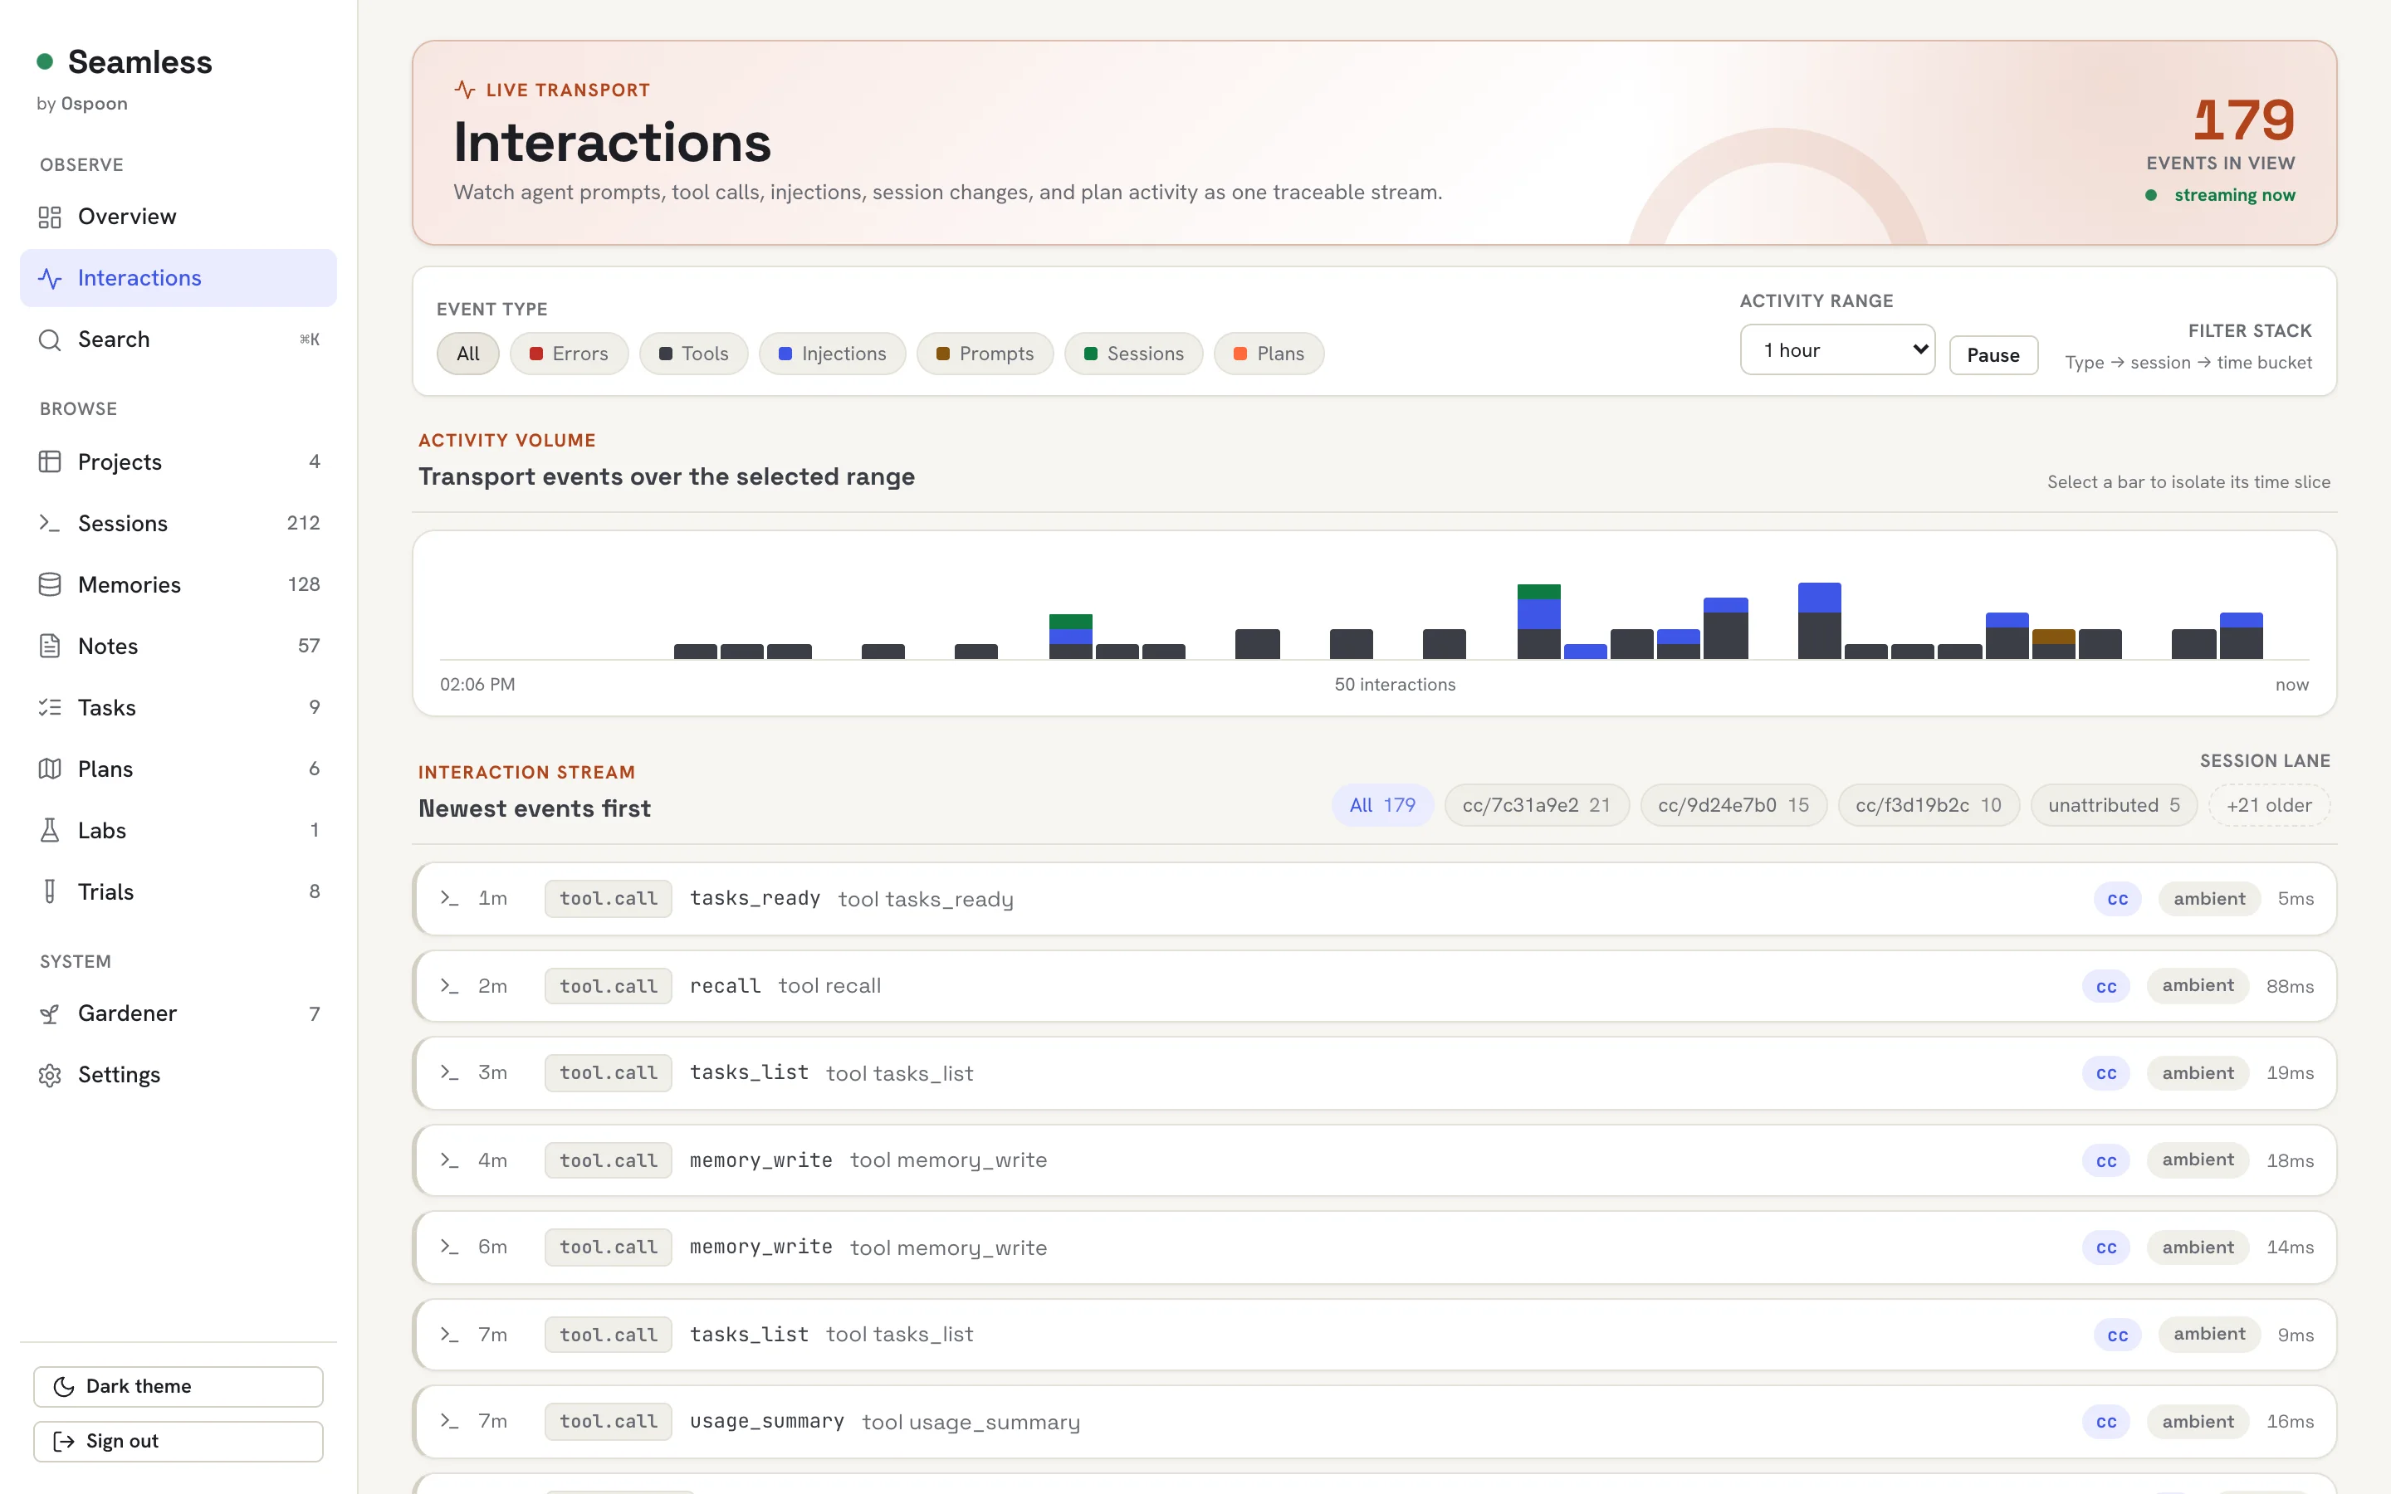Click the Trials test tube icon

click(50, 891)
